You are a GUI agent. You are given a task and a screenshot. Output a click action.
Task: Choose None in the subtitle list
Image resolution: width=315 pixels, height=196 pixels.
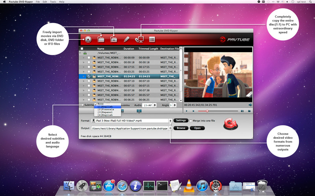[x=107, y=104]
